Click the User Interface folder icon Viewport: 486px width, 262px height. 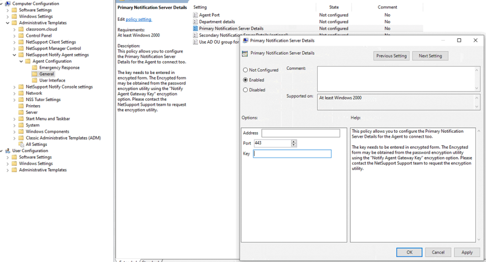[x=35, y=81]
